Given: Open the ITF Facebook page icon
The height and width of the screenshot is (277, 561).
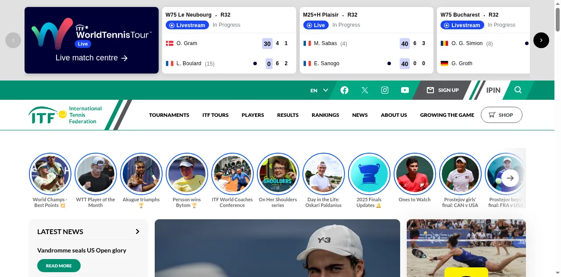Looking at the screenshot, I should coord(344,90).
